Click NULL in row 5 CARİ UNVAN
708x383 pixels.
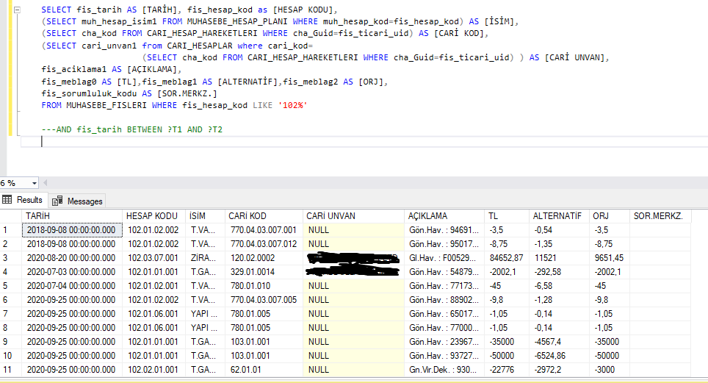coord(353,286)
